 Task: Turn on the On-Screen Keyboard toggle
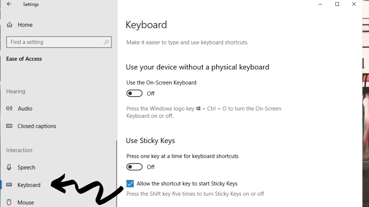pos(134,93)
